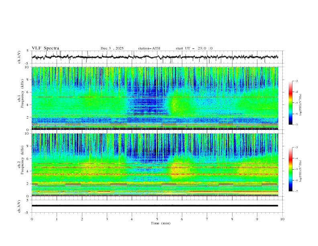Viewport: 318px width, 246px height.
Task: Click the "-7" label on ch.2 color bar
Action: coord(296,191)
